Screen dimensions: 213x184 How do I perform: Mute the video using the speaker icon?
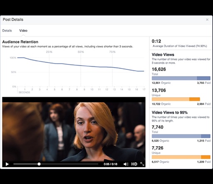pyautogui.click(x=126, y=164)
